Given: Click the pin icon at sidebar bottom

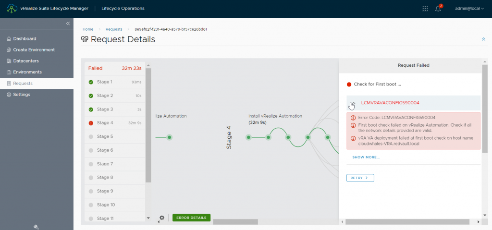Looking at the screenshot, I should (x=36, y=227).
